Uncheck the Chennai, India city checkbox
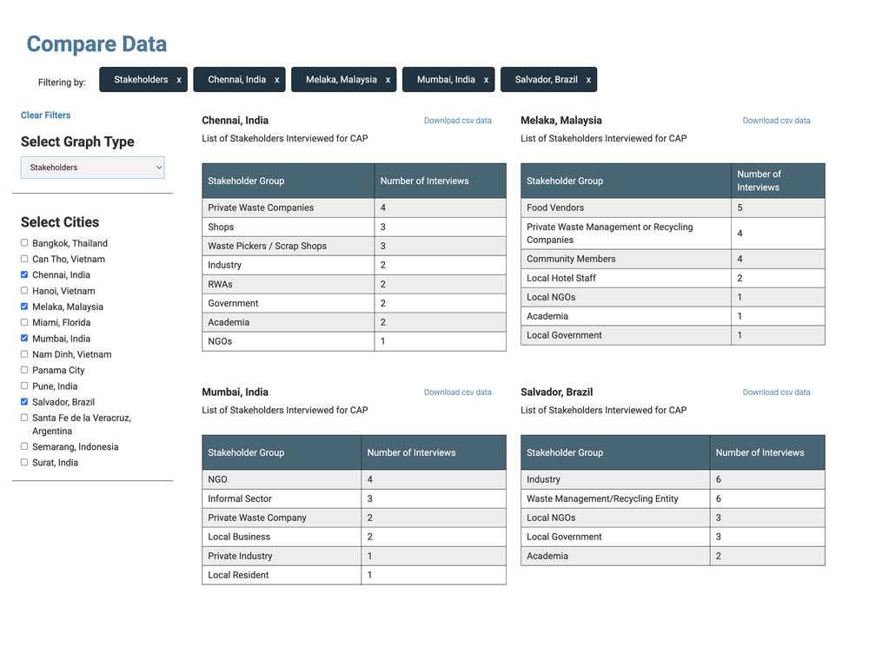869x653 pixels. click(23, 274)
